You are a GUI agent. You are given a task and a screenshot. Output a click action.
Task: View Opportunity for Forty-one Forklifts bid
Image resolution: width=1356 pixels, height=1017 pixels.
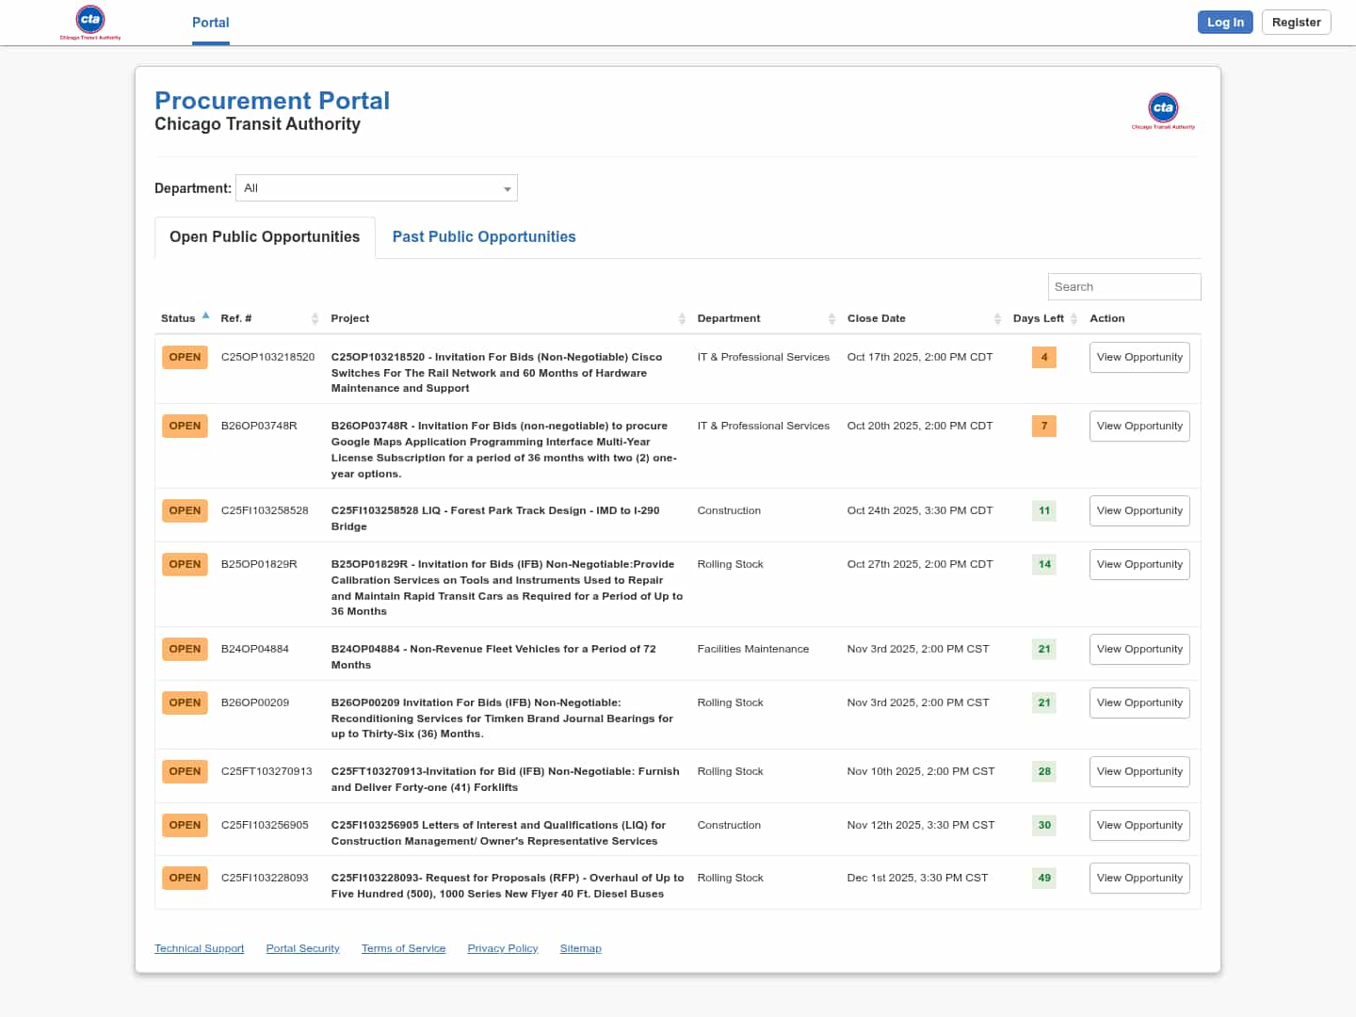(1139, 772)
